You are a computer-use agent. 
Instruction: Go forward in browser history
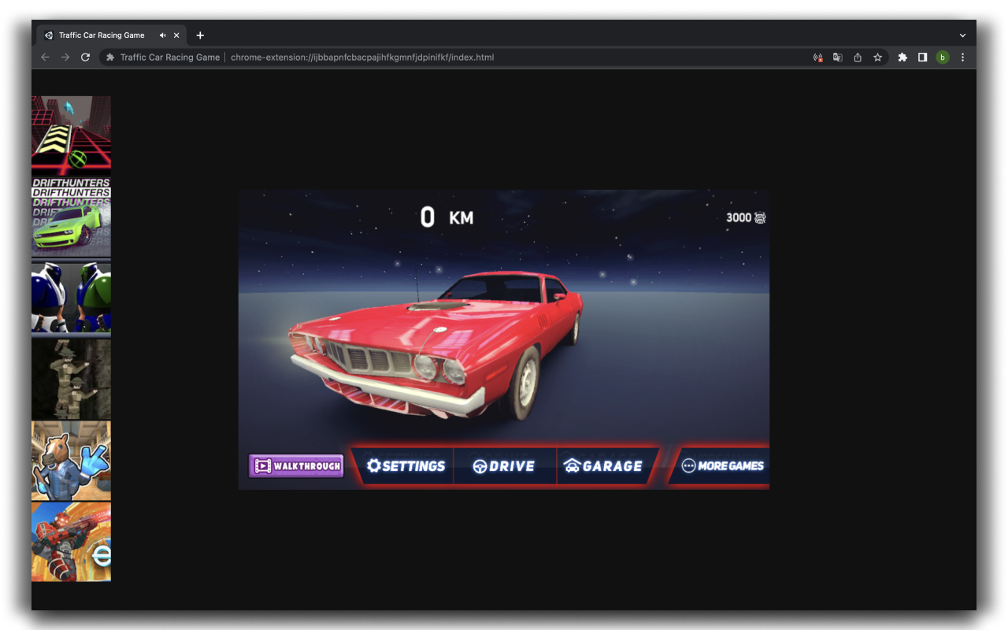point(65,57)
